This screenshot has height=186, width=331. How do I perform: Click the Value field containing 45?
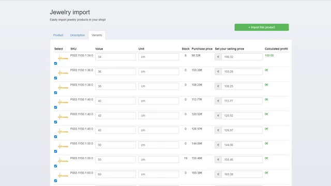pos(115,130)
